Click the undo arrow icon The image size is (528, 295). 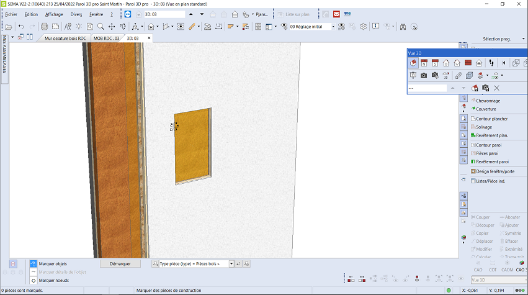(x=22, y=27)
